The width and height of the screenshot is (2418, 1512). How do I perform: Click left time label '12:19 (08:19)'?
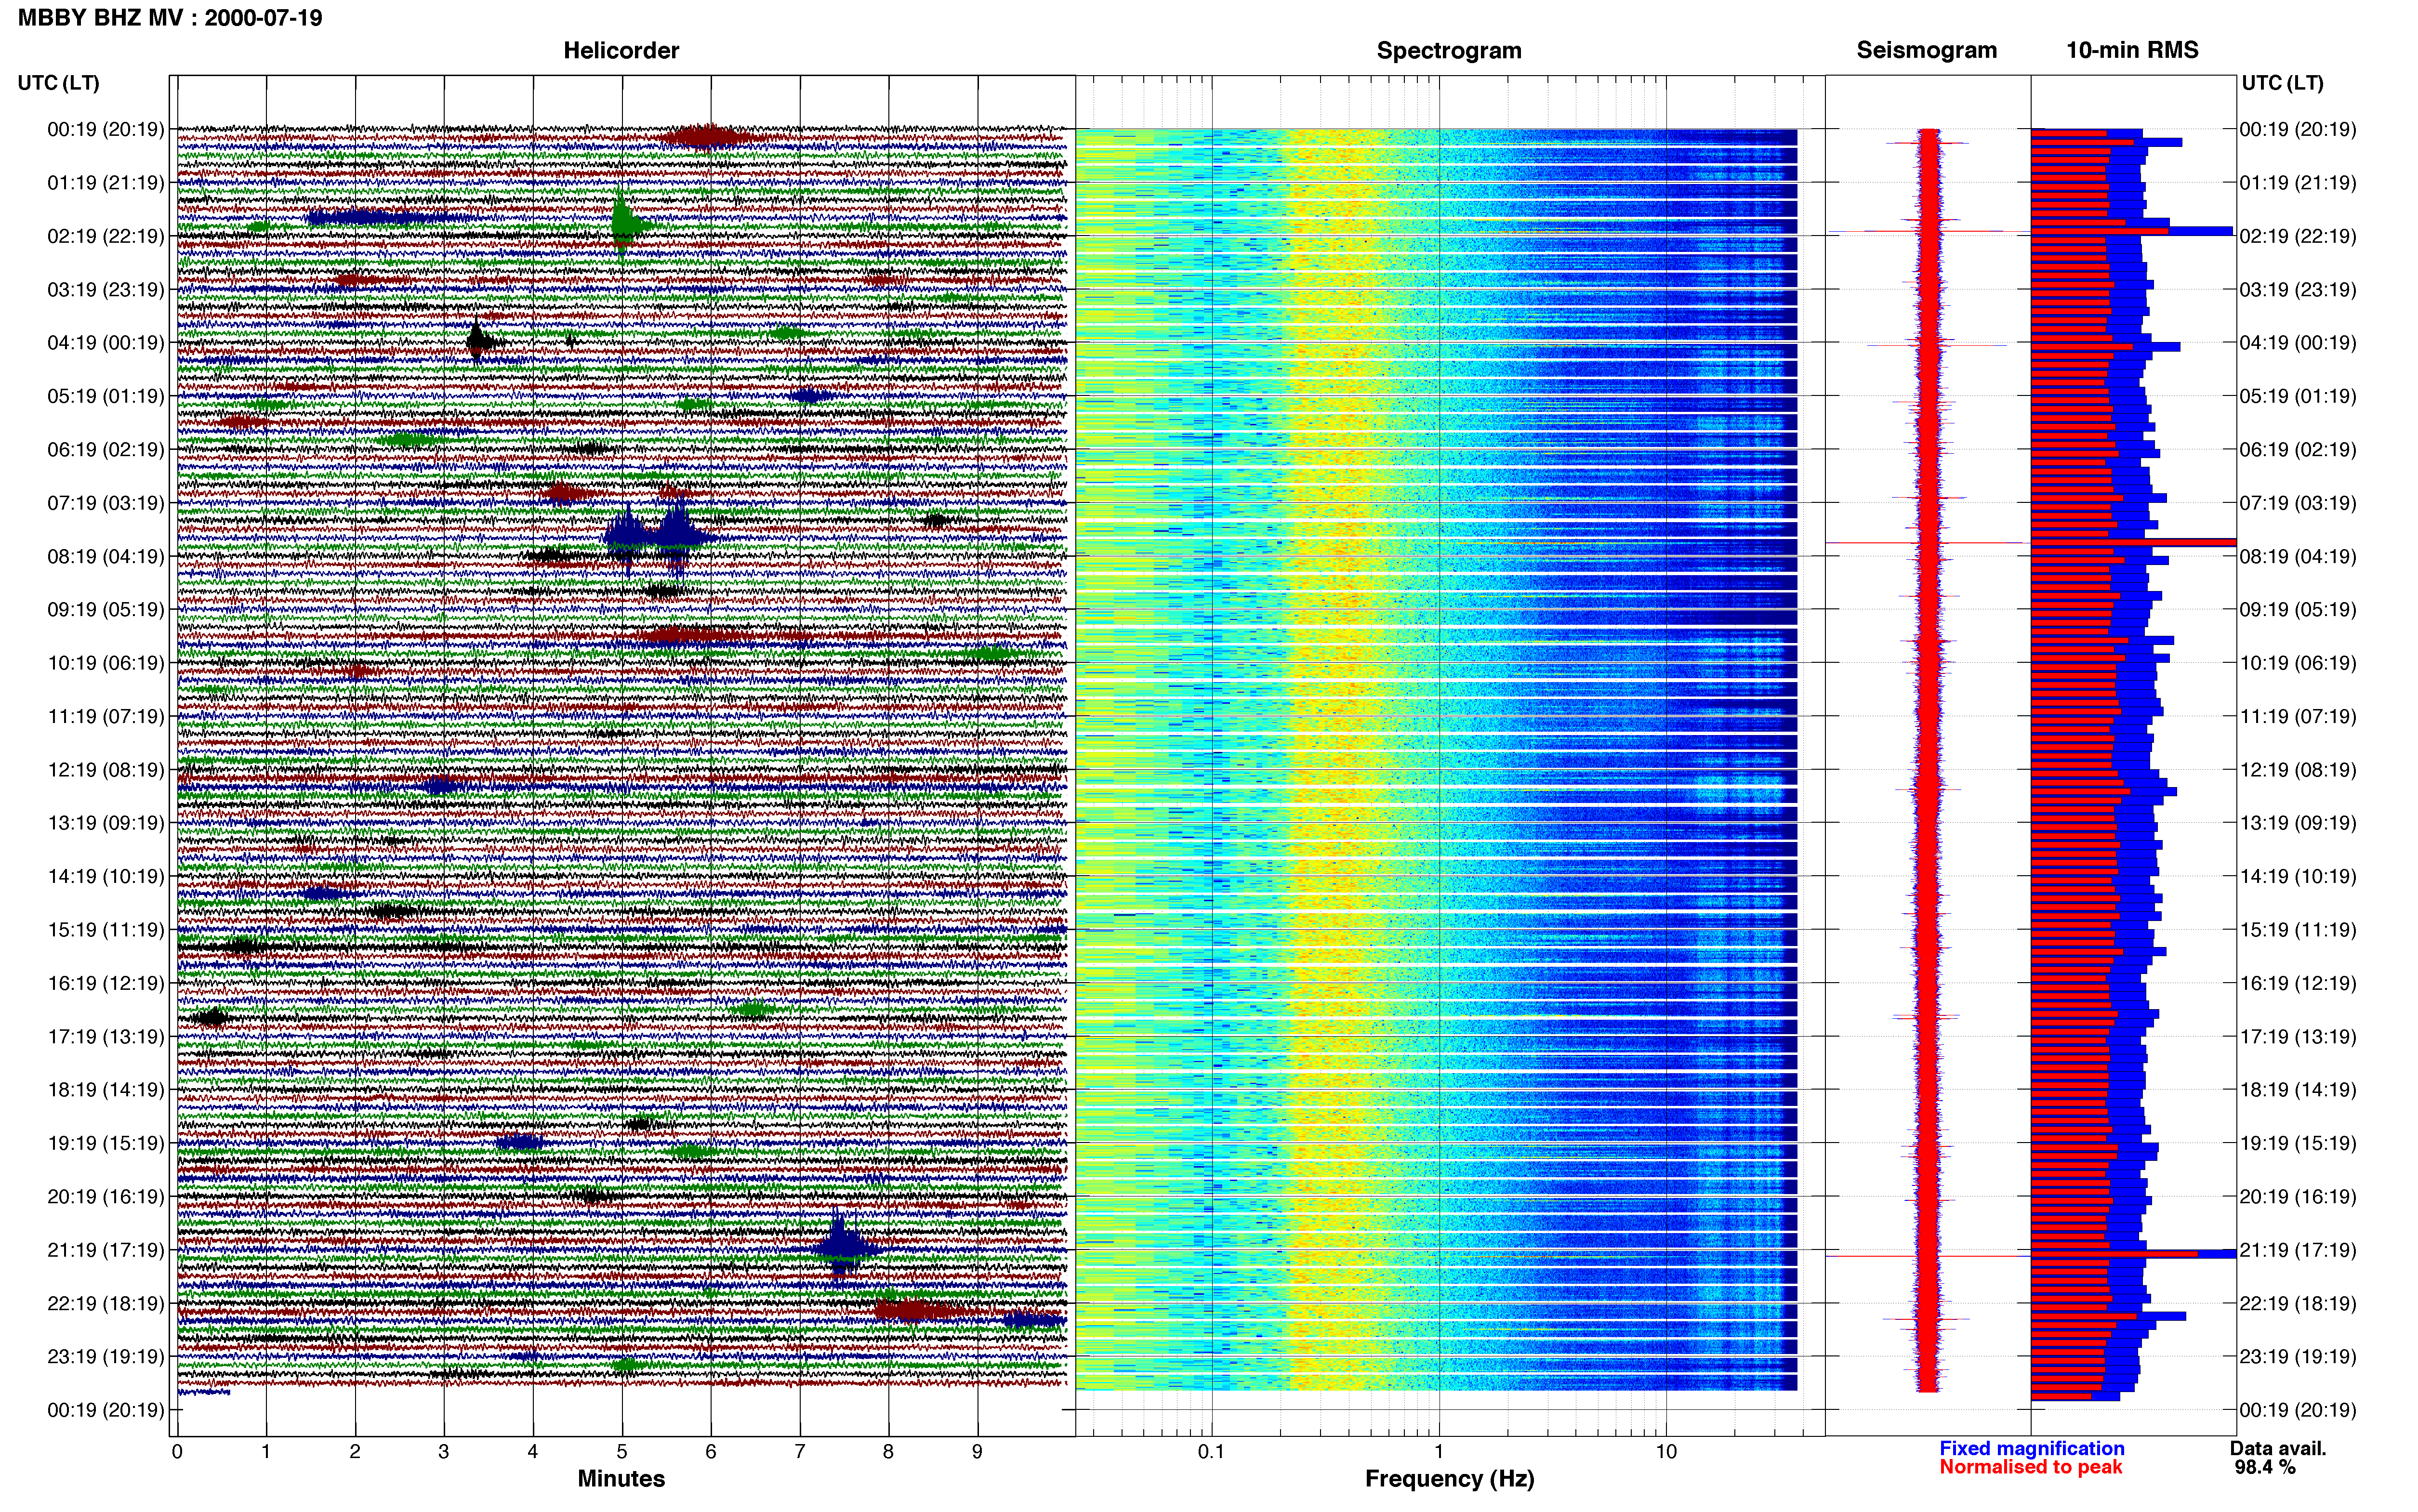[x=106, y=770]
